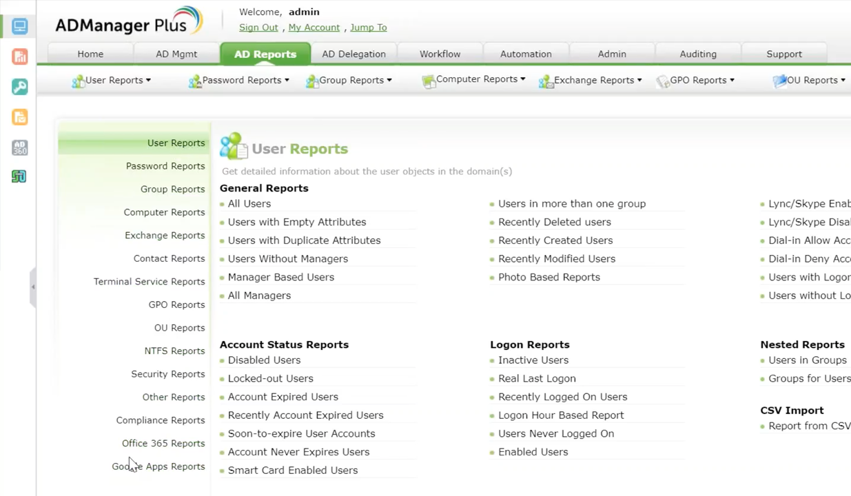851x496 pixels.
Task: Open the Auditing tab
Action: (698, 54)
